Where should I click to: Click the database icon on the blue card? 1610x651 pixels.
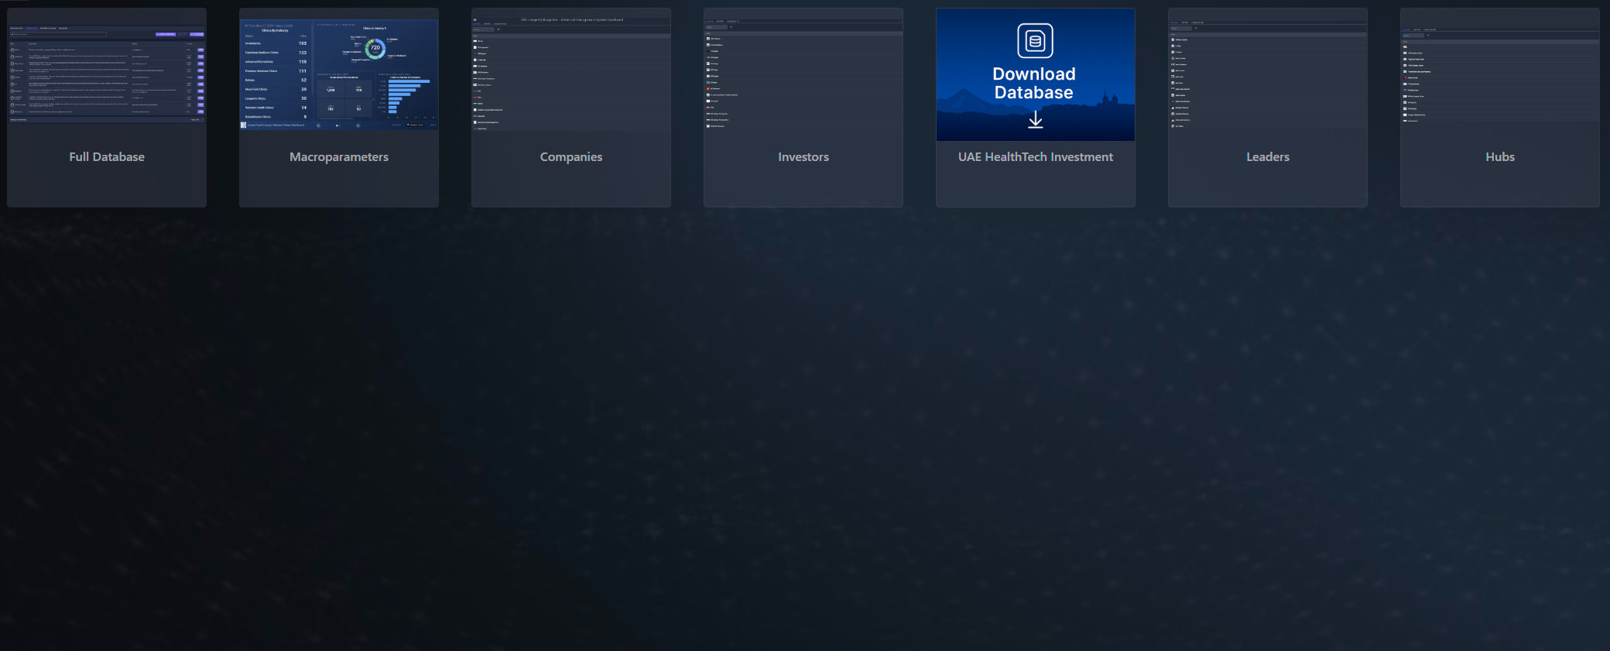pyautogui.click(x=1035, y=41)
